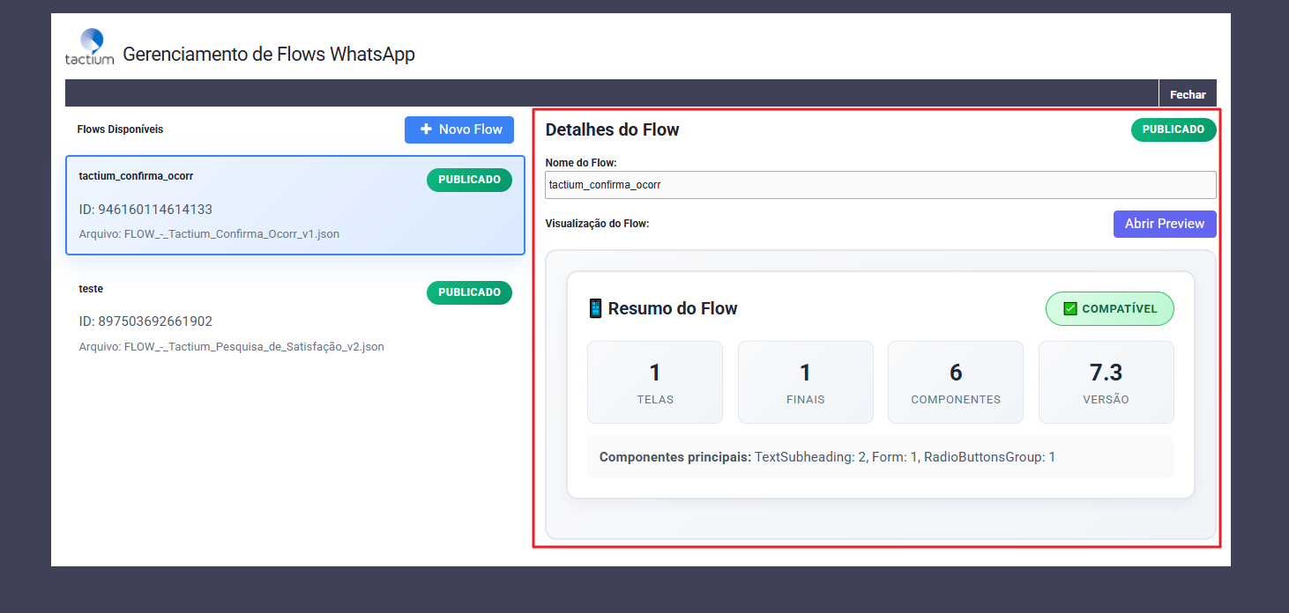Click the green checkmark in the COMPATÍVEL badge
This screenshot has height=613, width=1289.
(x=1070, y=309)
